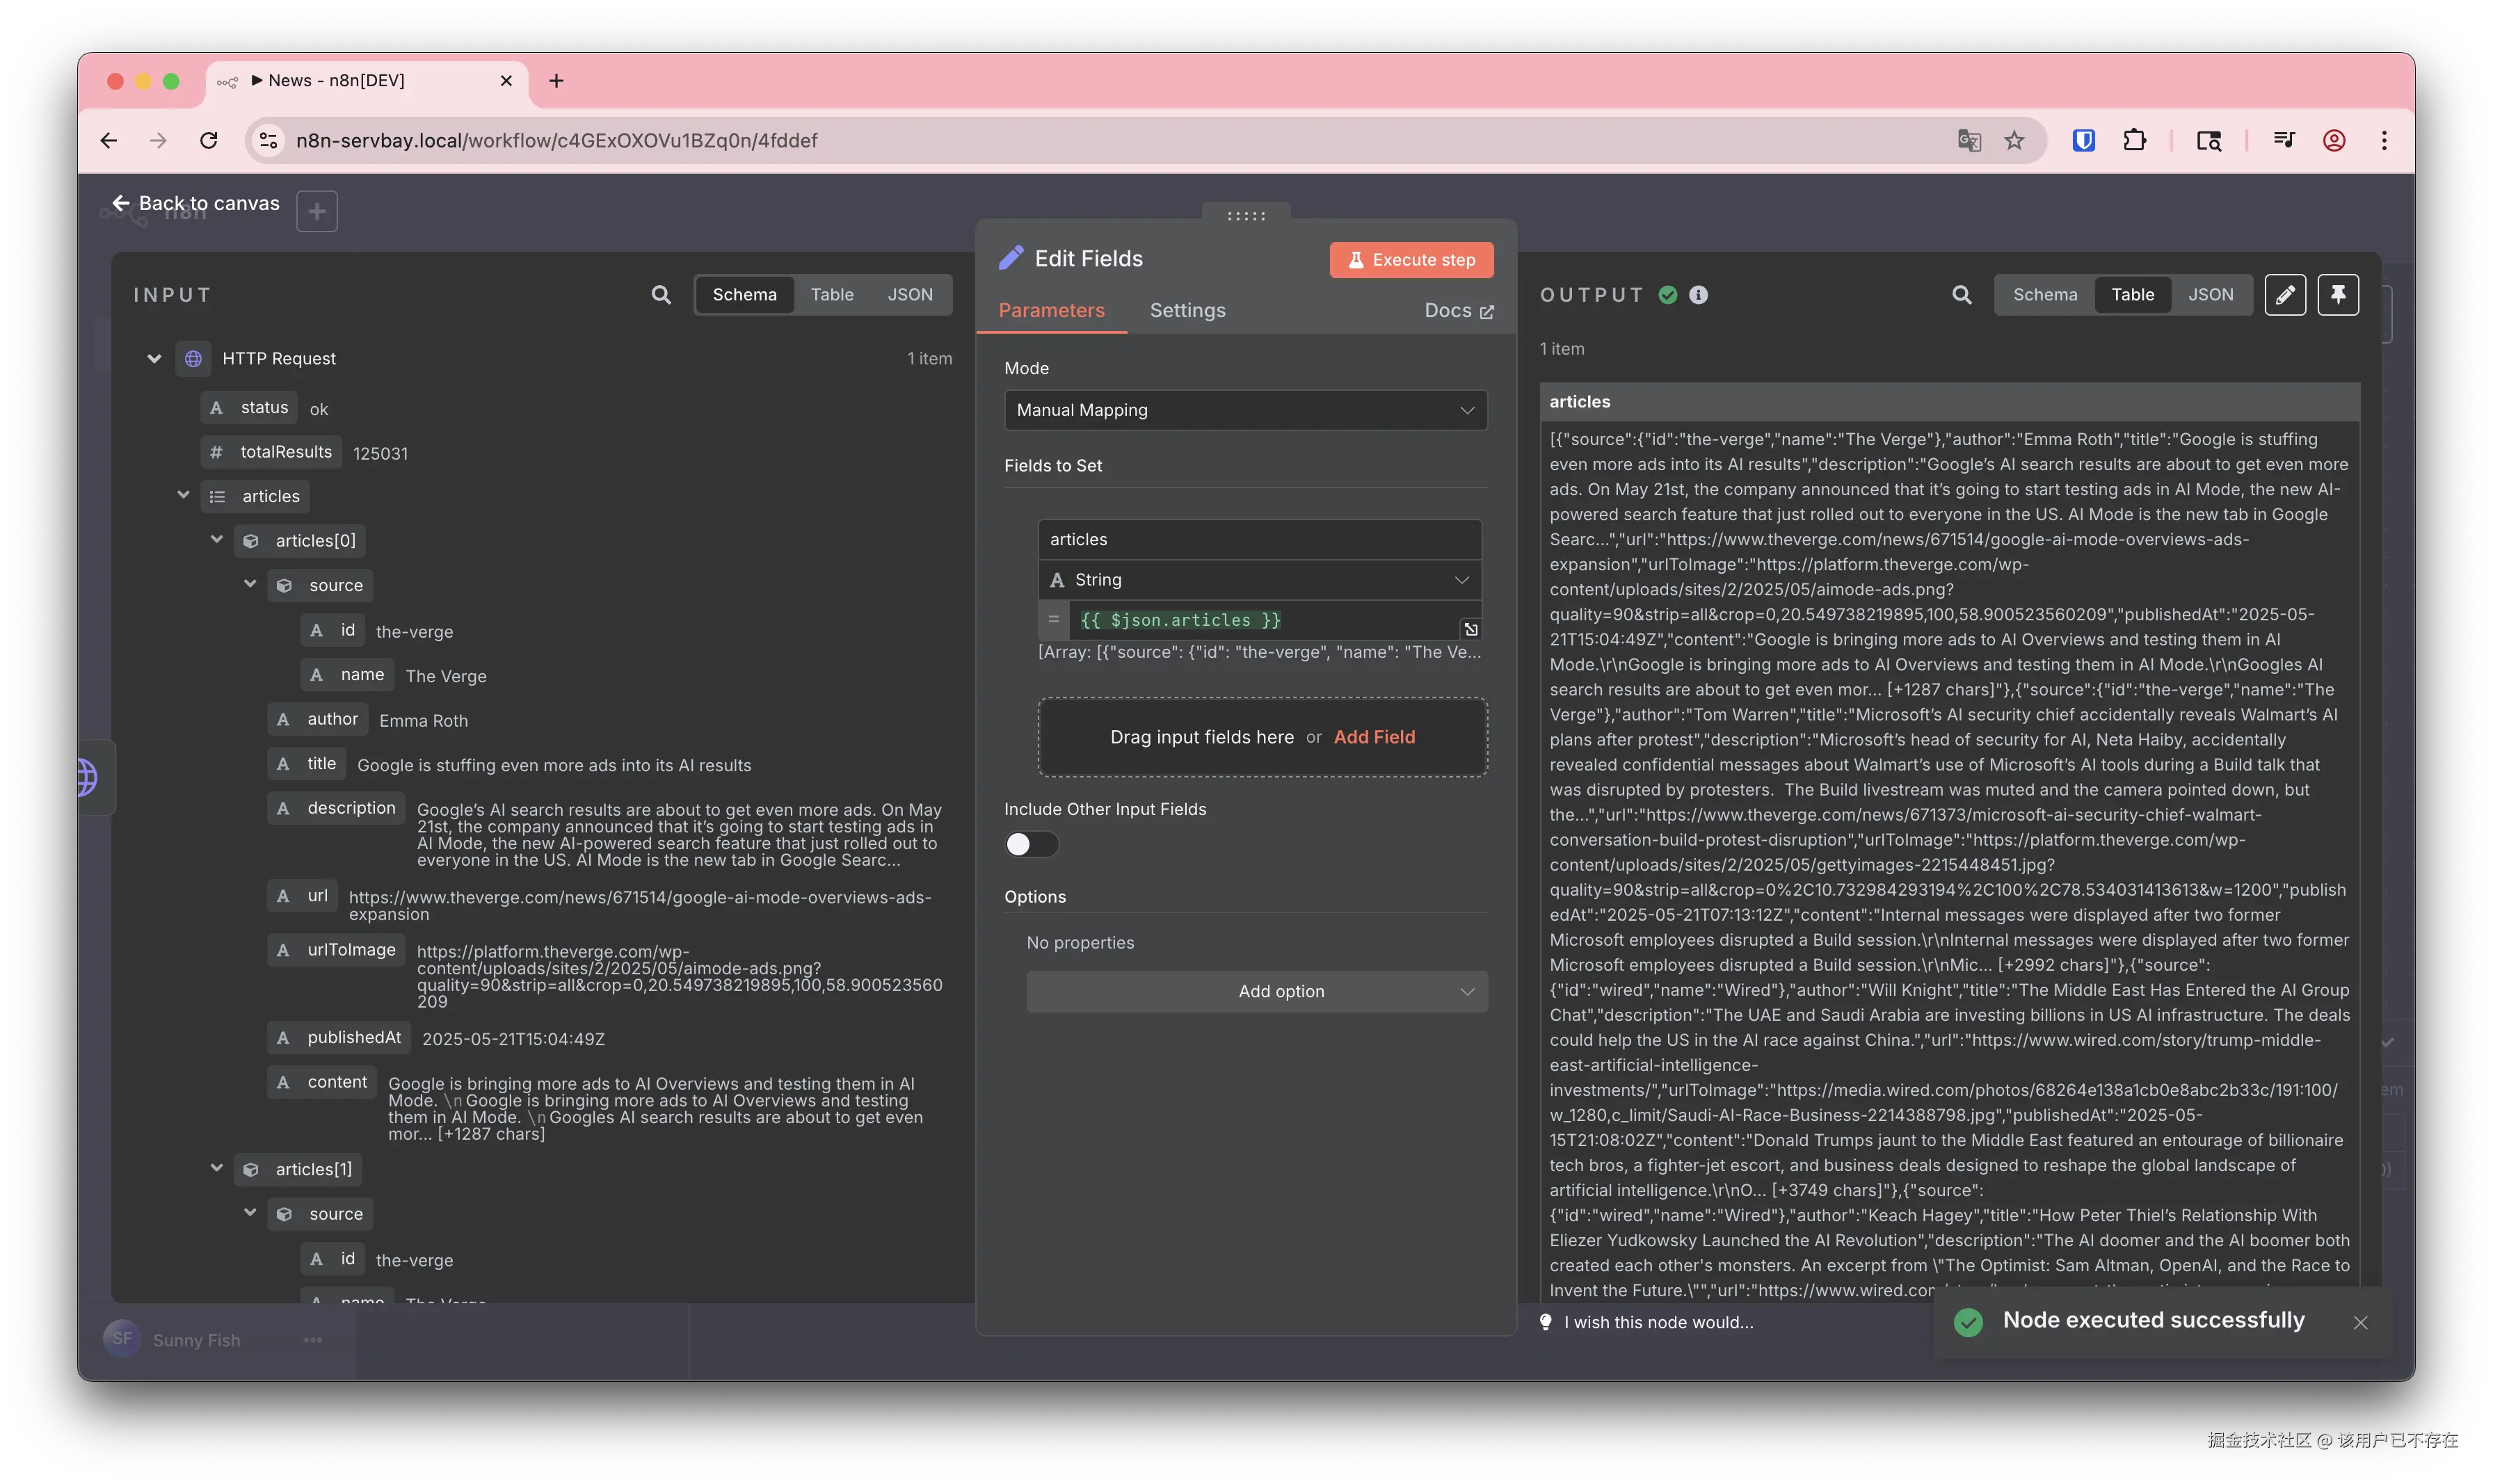Viewport: 2493px width, 1484px height.
Task: Toggle Include Other Input Fields switch
Action: pos(1031,845)
